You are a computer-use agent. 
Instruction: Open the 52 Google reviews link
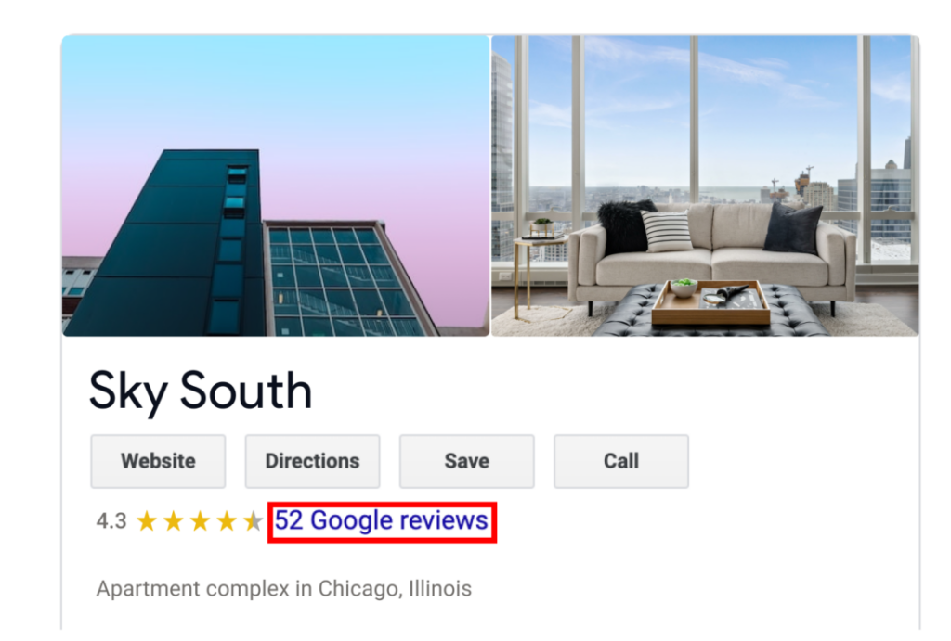(382, 521)
